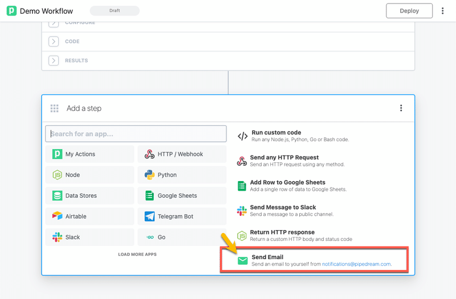Expand the CONFIGURE section chevron
The height and width of the screenshot is (299, 456).
[x=54, y=24]
